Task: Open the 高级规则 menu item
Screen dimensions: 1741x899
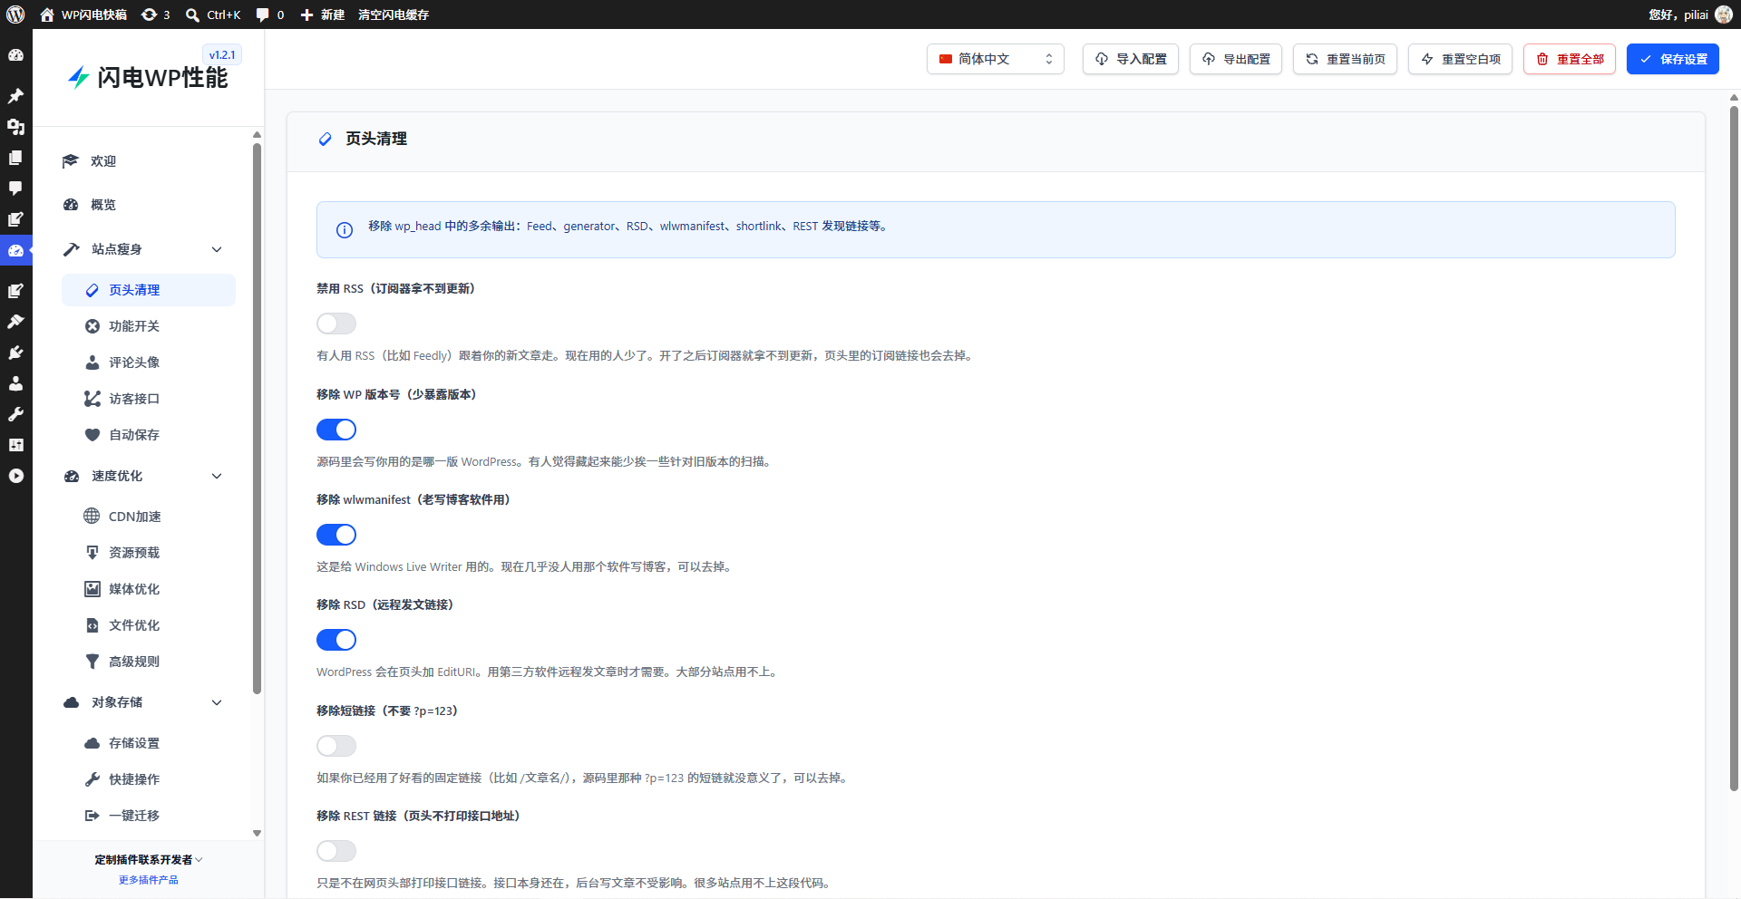Action: pos(149,662)
